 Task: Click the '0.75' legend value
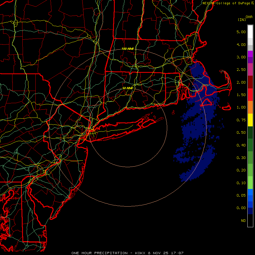[241, 120]
